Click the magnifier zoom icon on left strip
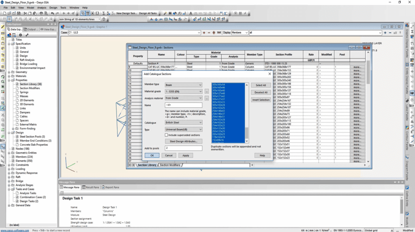415x232 pixels. 3,82
